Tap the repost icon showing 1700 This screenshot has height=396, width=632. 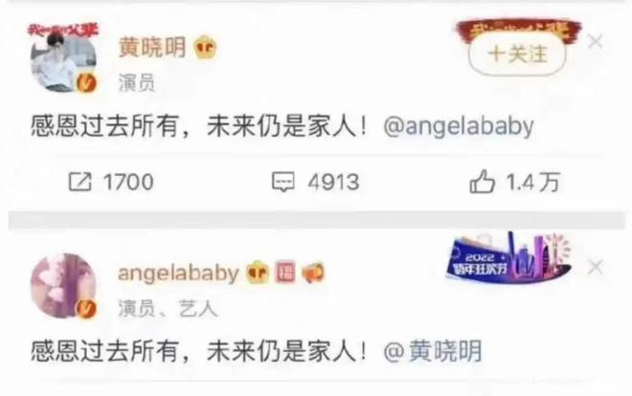tap(80, 182)
